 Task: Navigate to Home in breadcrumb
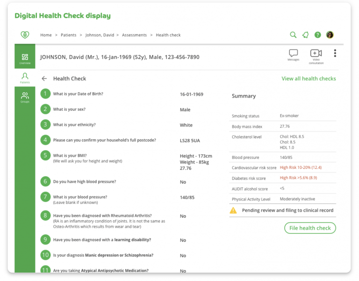click(46, 35)
